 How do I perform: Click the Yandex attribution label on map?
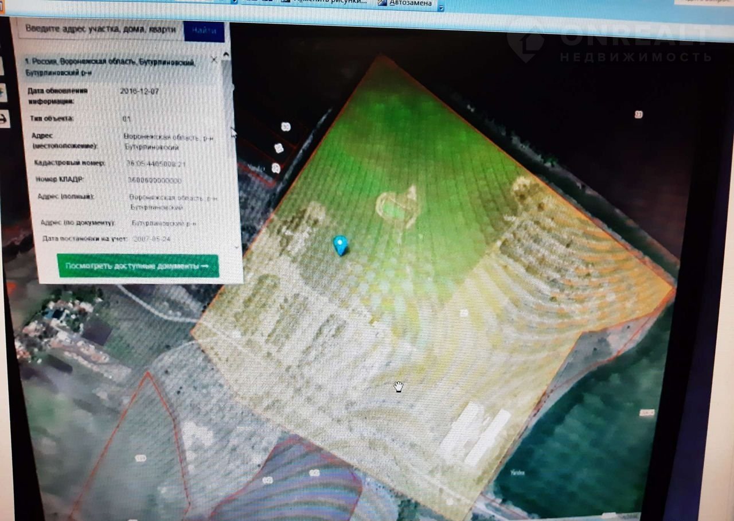click(x=519, y=473)
